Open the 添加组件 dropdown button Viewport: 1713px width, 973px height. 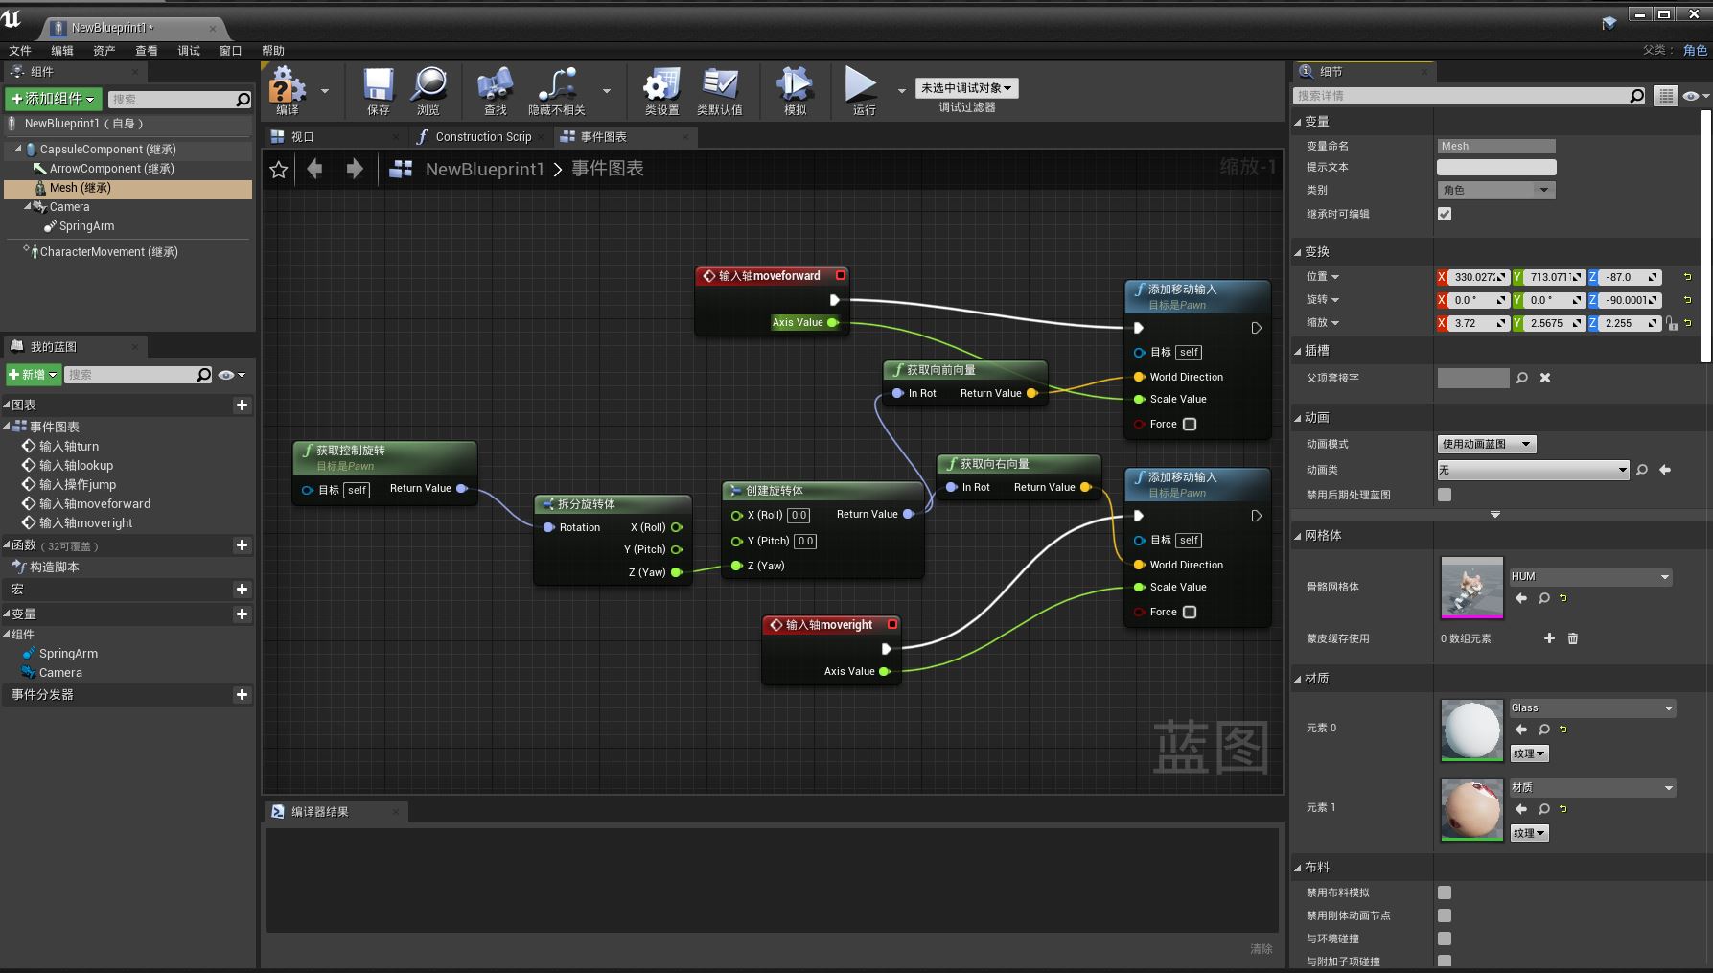54,99
